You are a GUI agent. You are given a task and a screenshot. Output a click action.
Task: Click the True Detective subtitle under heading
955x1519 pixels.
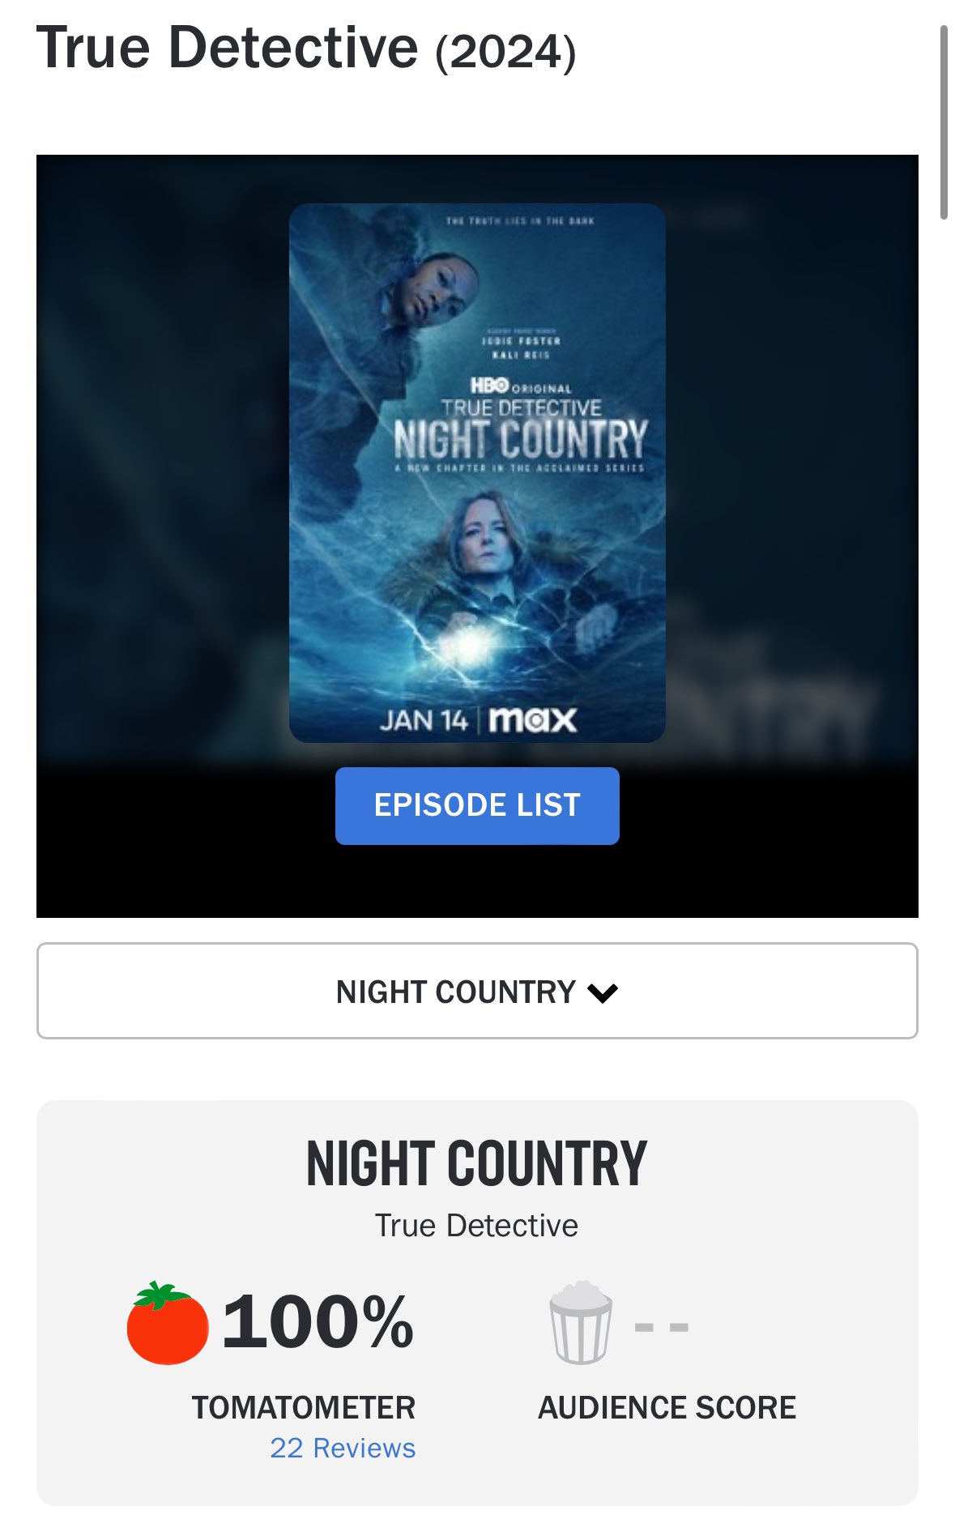coord(476,1226)
